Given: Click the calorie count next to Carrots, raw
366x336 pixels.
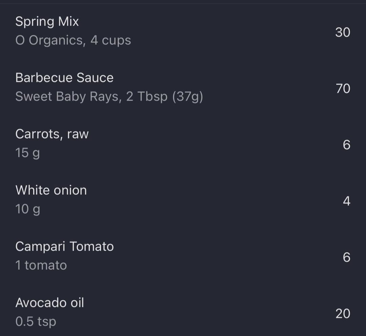Looking at the screenshot, I should pos(347,145).
